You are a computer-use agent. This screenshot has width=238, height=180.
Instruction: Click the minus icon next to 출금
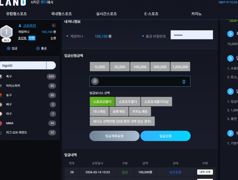38,48
